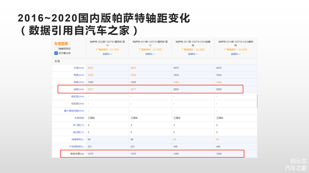Open 换辆车 dropdown under 帕萨特 2017款
The image size is (309, 173).
coord(193,54)
